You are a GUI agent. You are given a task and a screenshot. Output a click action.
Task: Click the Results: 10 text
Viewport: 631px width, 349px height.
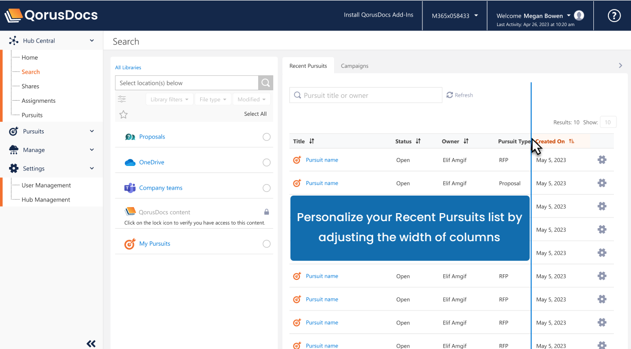(566, 122)
